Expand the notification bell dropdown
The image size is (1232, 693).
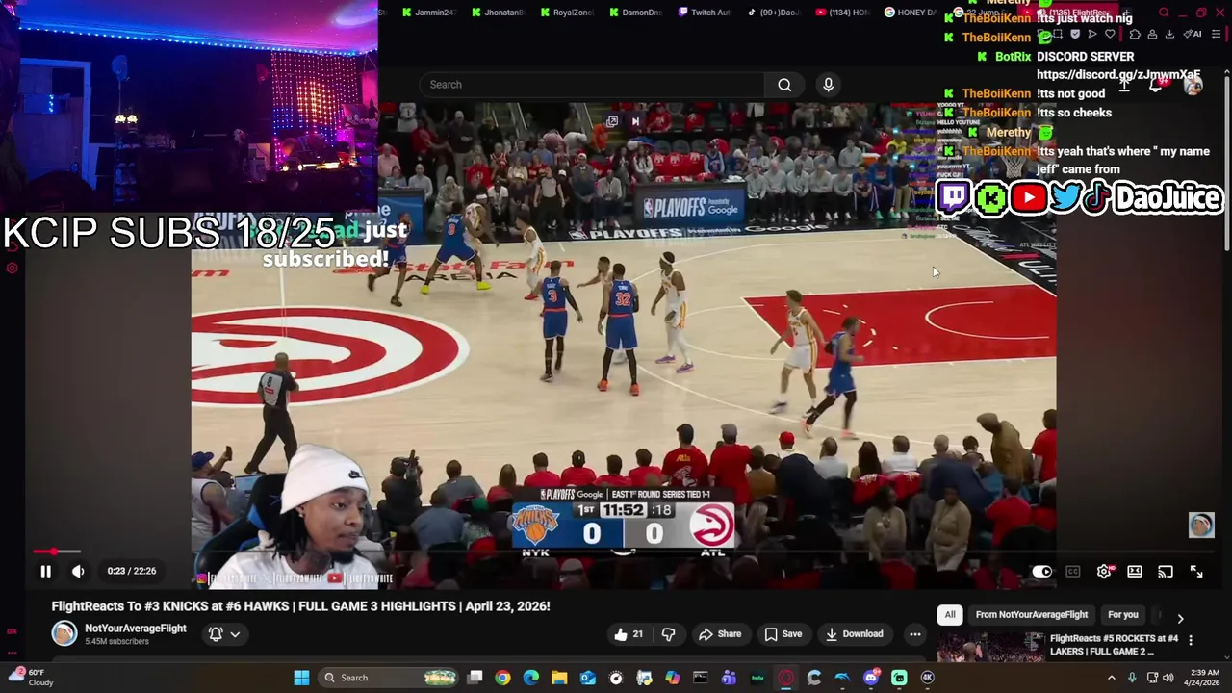point(224,634)
